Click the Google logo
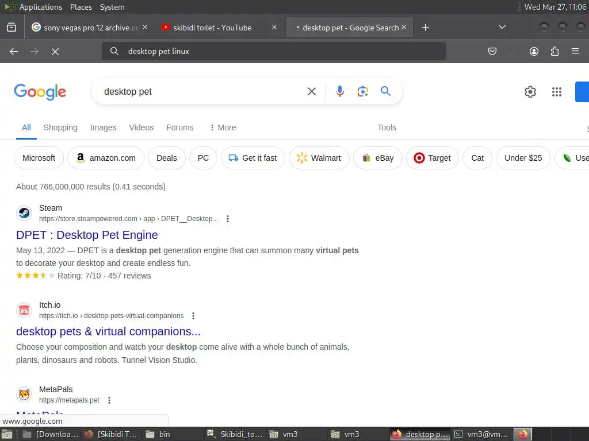 click(x=40, y=92)
